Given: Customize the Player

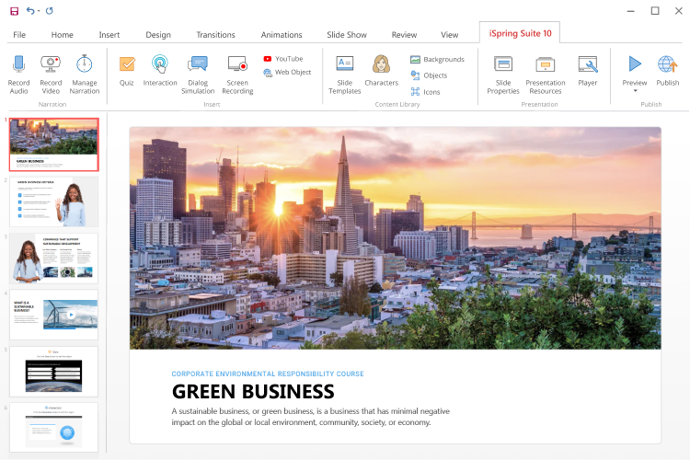Looking at the screenshot, I should pyautogui.click(x=588, y=71).
